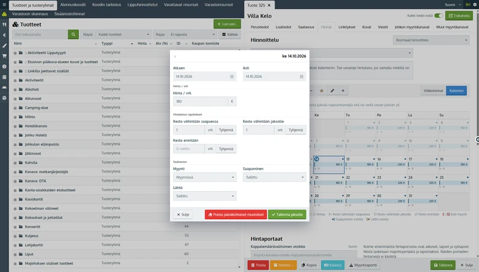Click the Vikkohinnat view button
Image resolution: width=479 pixels, height=272 pixels.
[x=433, y=90]
